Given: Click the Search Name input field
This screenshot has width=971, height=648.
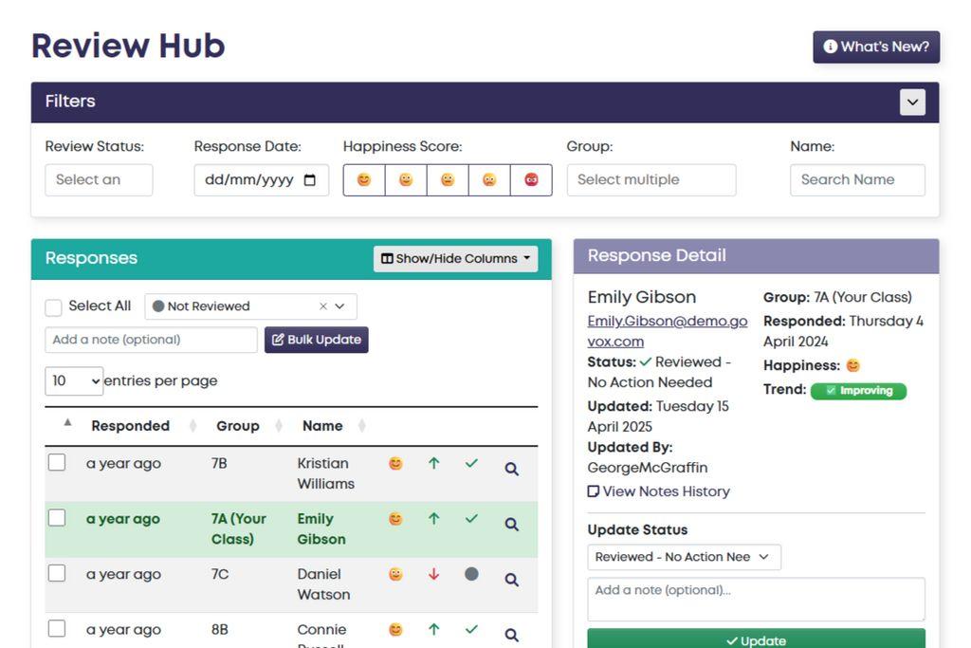Looking at the screenshot, I should (x=857, y=180).
